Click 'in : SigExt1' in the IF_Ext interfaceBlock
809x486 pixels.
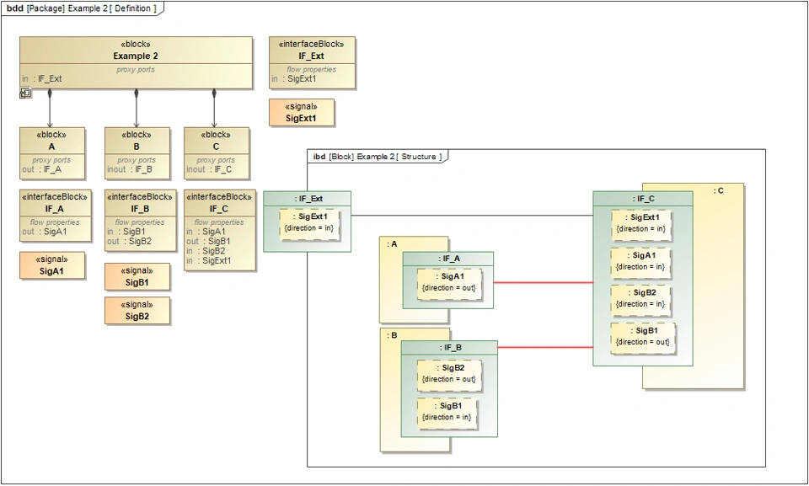(293, 78)
